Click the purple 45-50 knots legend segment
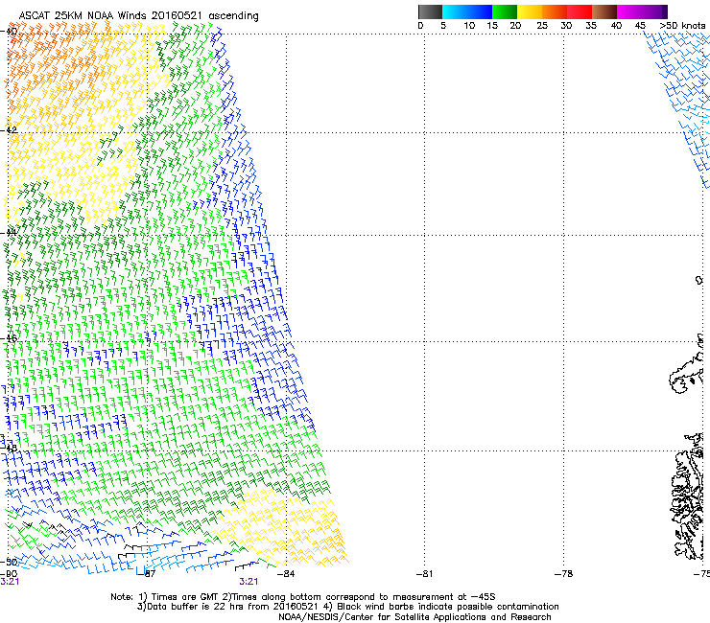The image size is (710, 623). [654, 12]
